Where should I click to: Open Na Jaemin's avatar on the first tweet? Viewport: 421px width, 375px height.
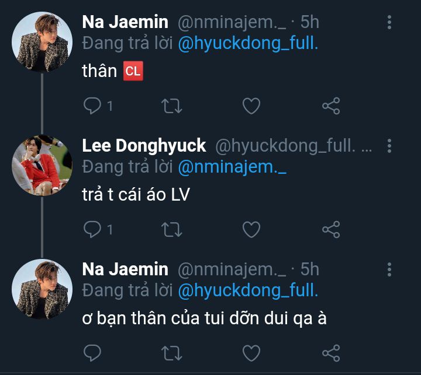click(42, 42)
